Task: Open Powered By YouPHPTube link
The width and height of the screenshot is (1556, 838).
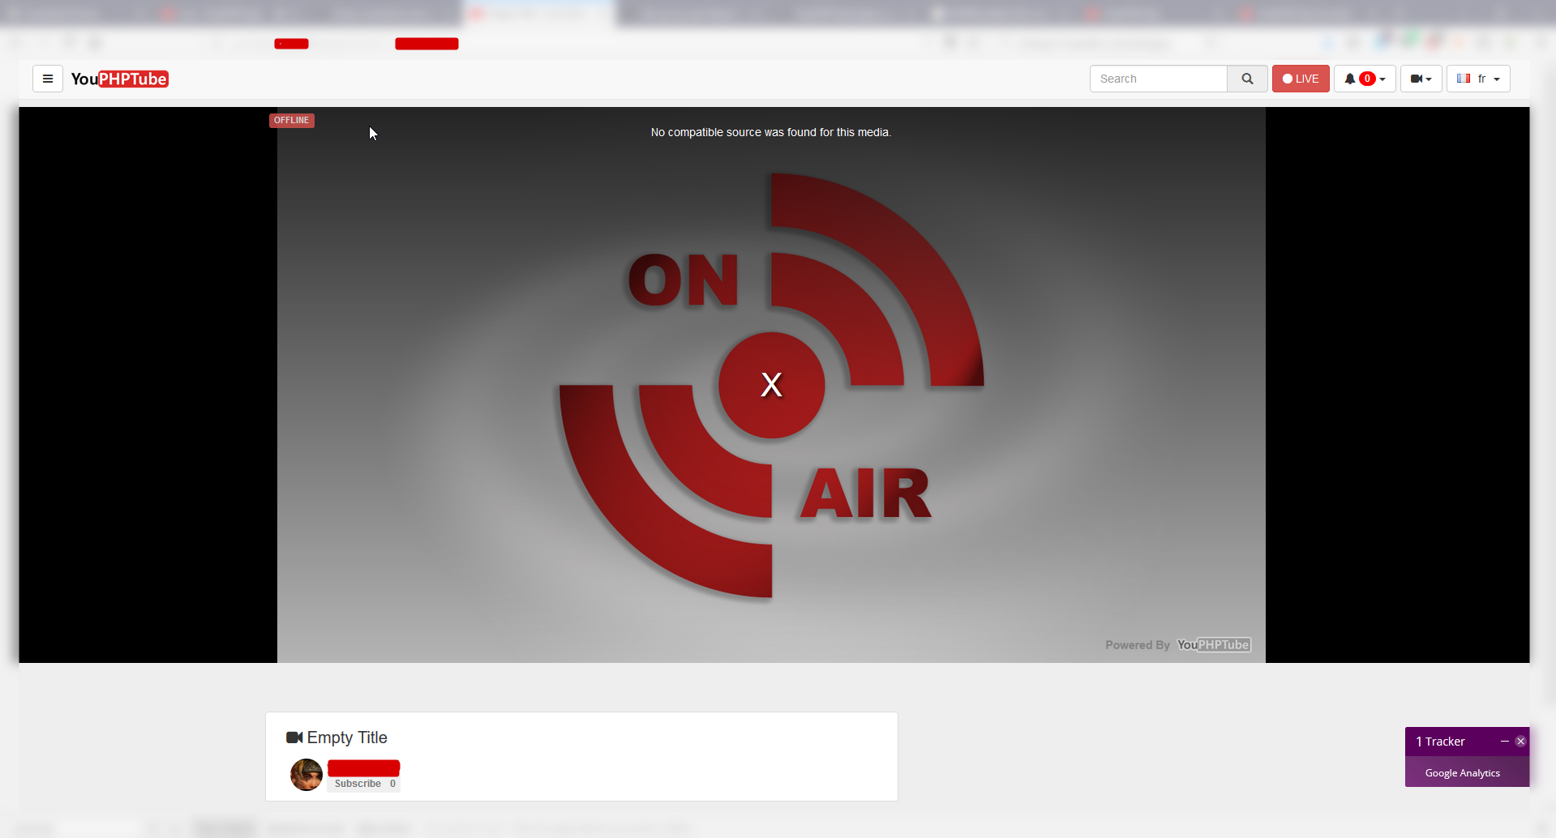Action: [1177, 645]
